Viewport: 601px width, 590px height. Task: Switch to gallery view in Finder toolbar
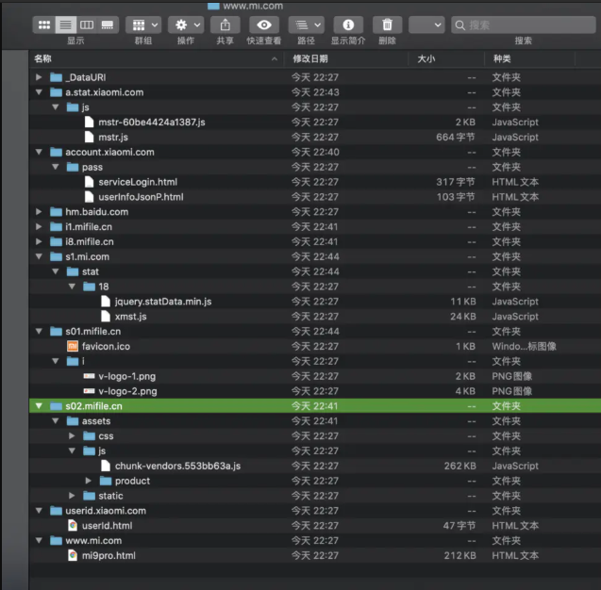[108, 25]
